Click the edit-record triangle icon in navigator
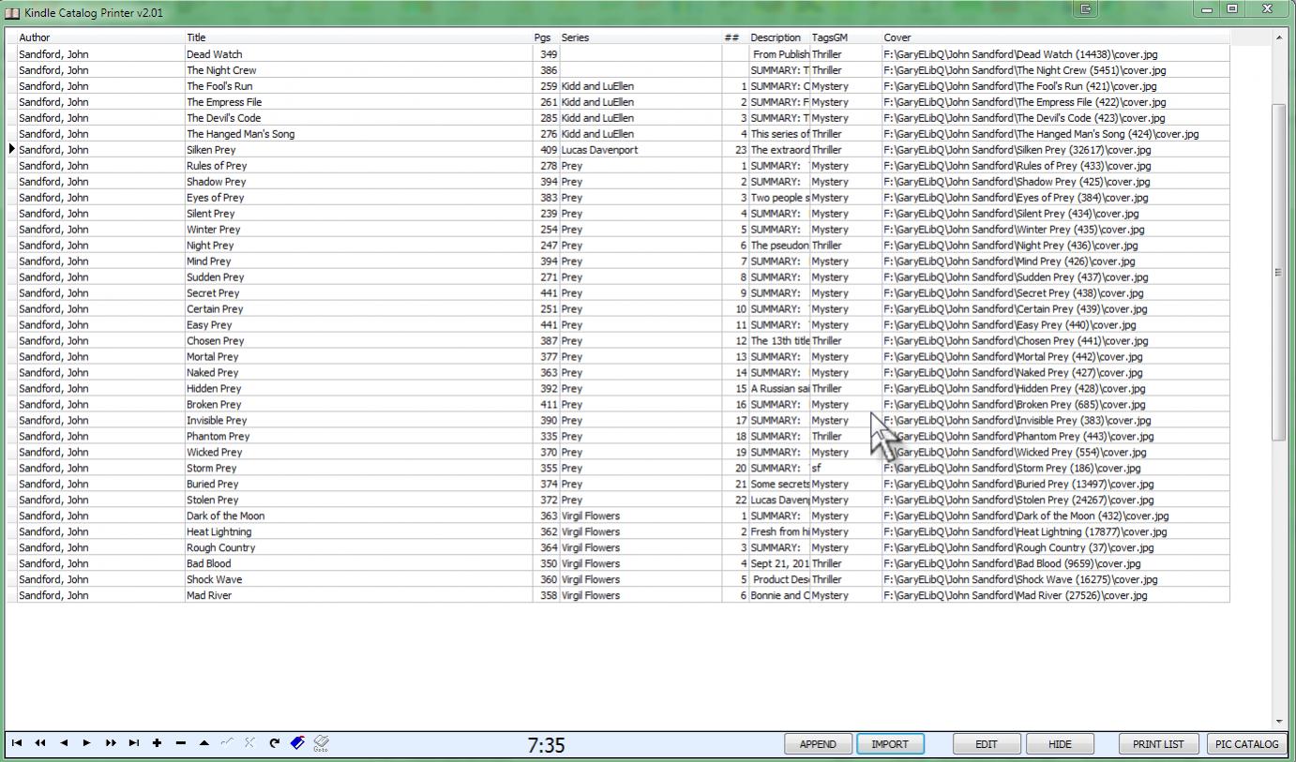1296x762 pixels. pyautogui.click(x=203, y=743)
